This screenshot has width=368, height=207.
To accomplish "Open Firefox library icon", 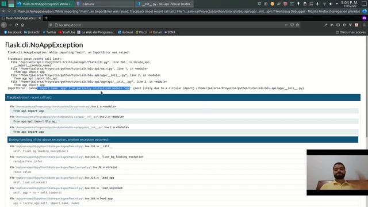I will click(x=332, y=25).
